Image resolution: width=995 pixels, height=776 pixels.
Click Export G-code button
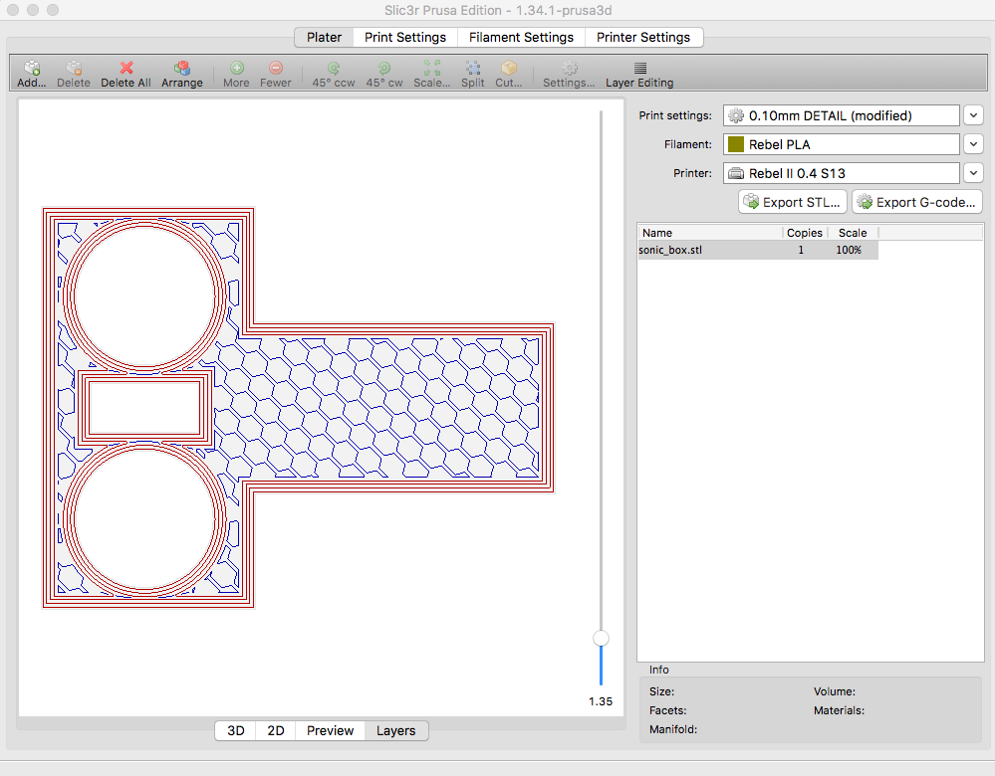tap(916, 202)
